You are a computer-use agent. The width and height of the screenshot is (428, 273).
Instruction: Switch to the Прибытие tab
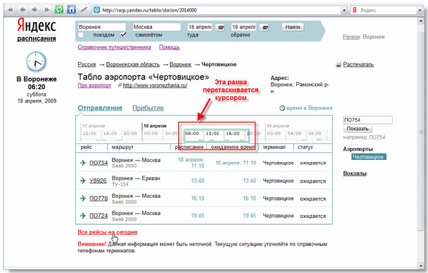[x=148, y=108]
